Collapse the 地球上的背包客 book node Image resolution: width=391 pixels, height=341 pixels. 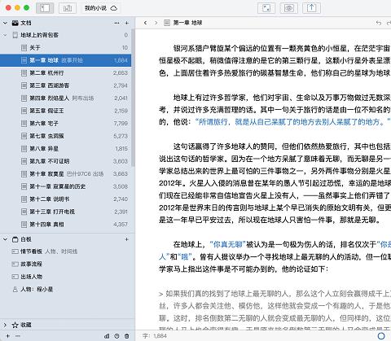(5, 35)
